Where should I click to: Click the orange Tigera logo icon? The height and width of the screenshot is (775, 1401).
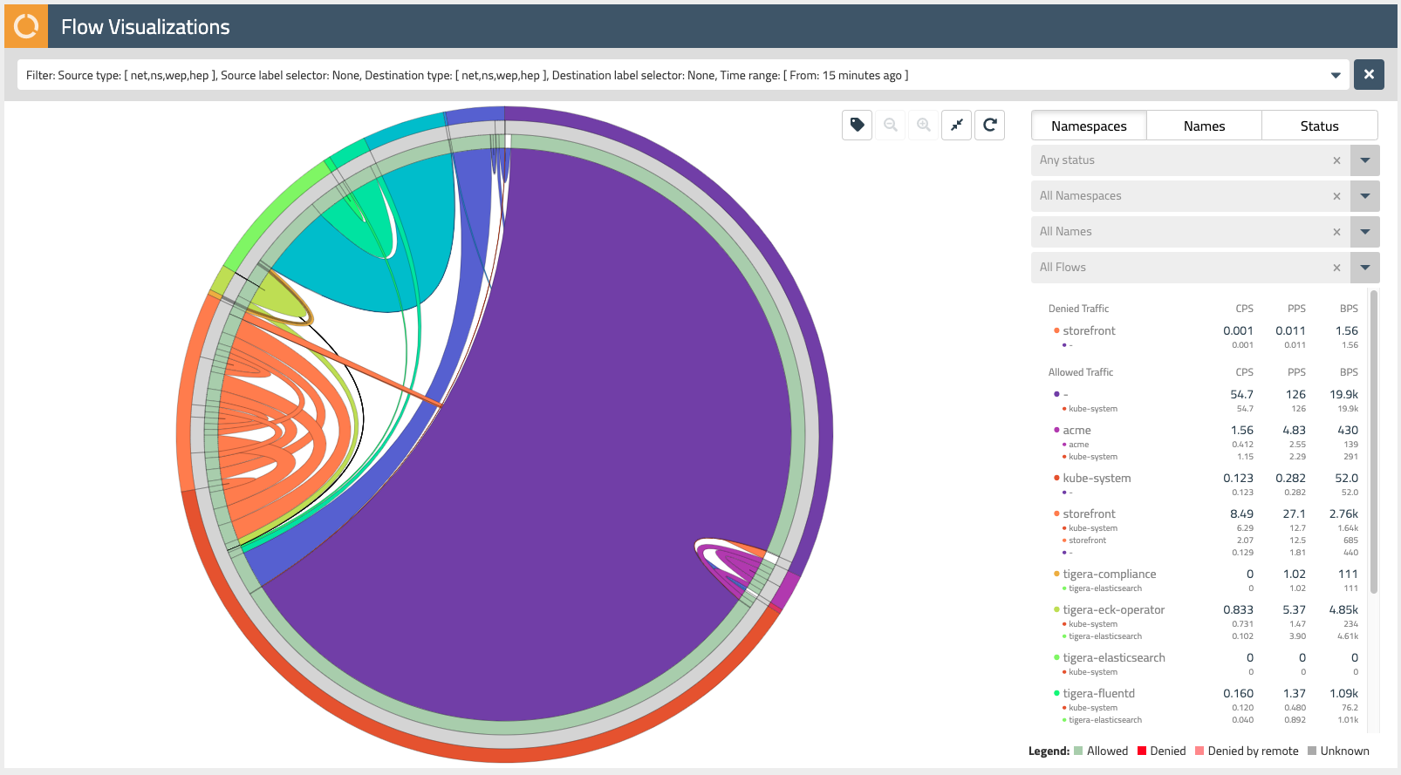26,26
